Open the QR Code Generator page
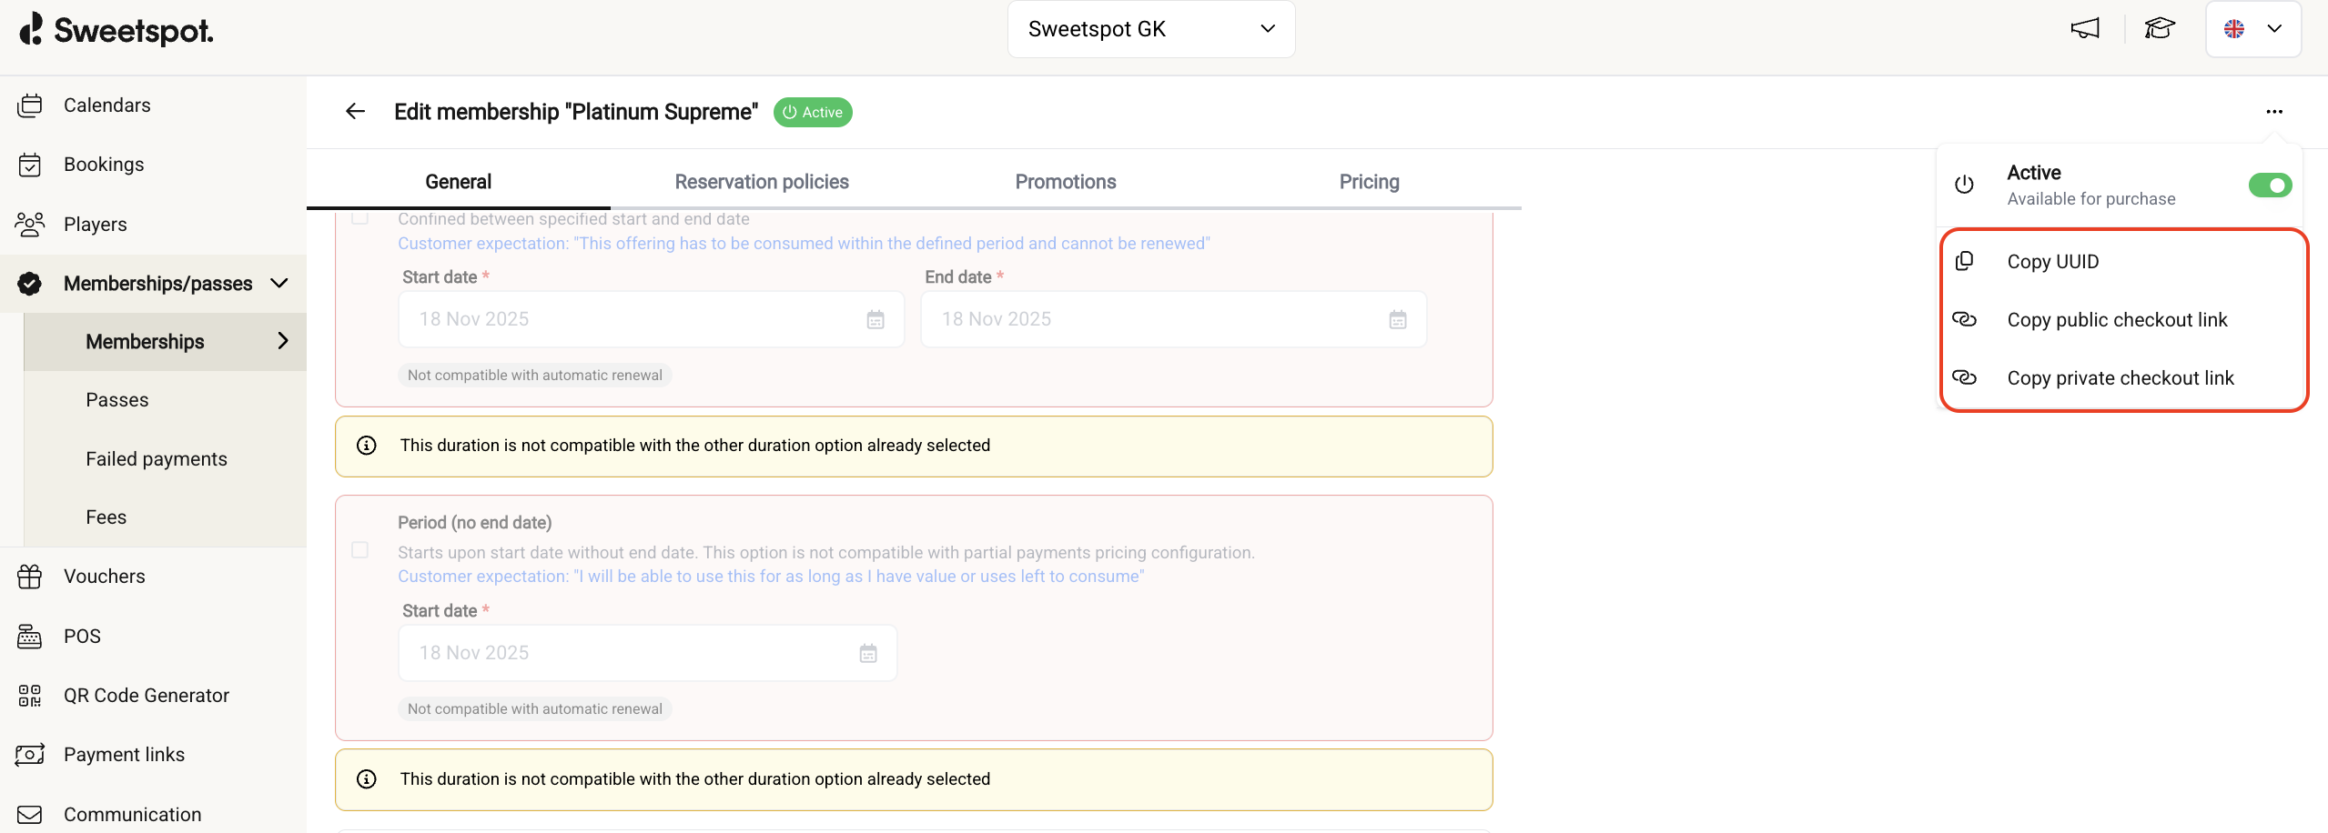2328x833 pixels. pos(146,696)
